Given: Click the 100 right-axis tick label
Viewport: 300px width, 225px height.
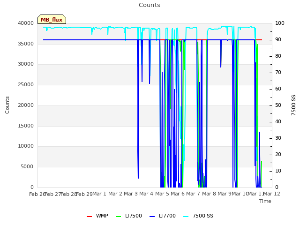Looking at the screenshot, I should coord(280,23).
